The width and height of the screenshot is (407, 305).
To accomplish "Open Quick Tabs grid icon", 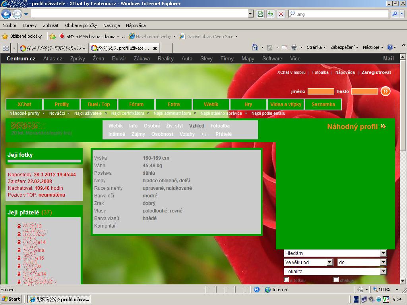I will (6, 48).
